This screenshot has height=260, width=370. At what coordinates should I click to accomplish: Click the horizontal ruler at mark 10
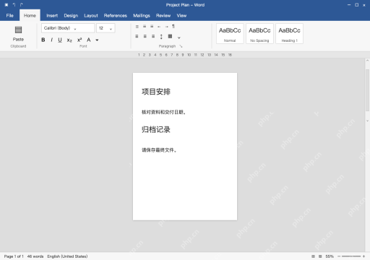coord(189,55)
